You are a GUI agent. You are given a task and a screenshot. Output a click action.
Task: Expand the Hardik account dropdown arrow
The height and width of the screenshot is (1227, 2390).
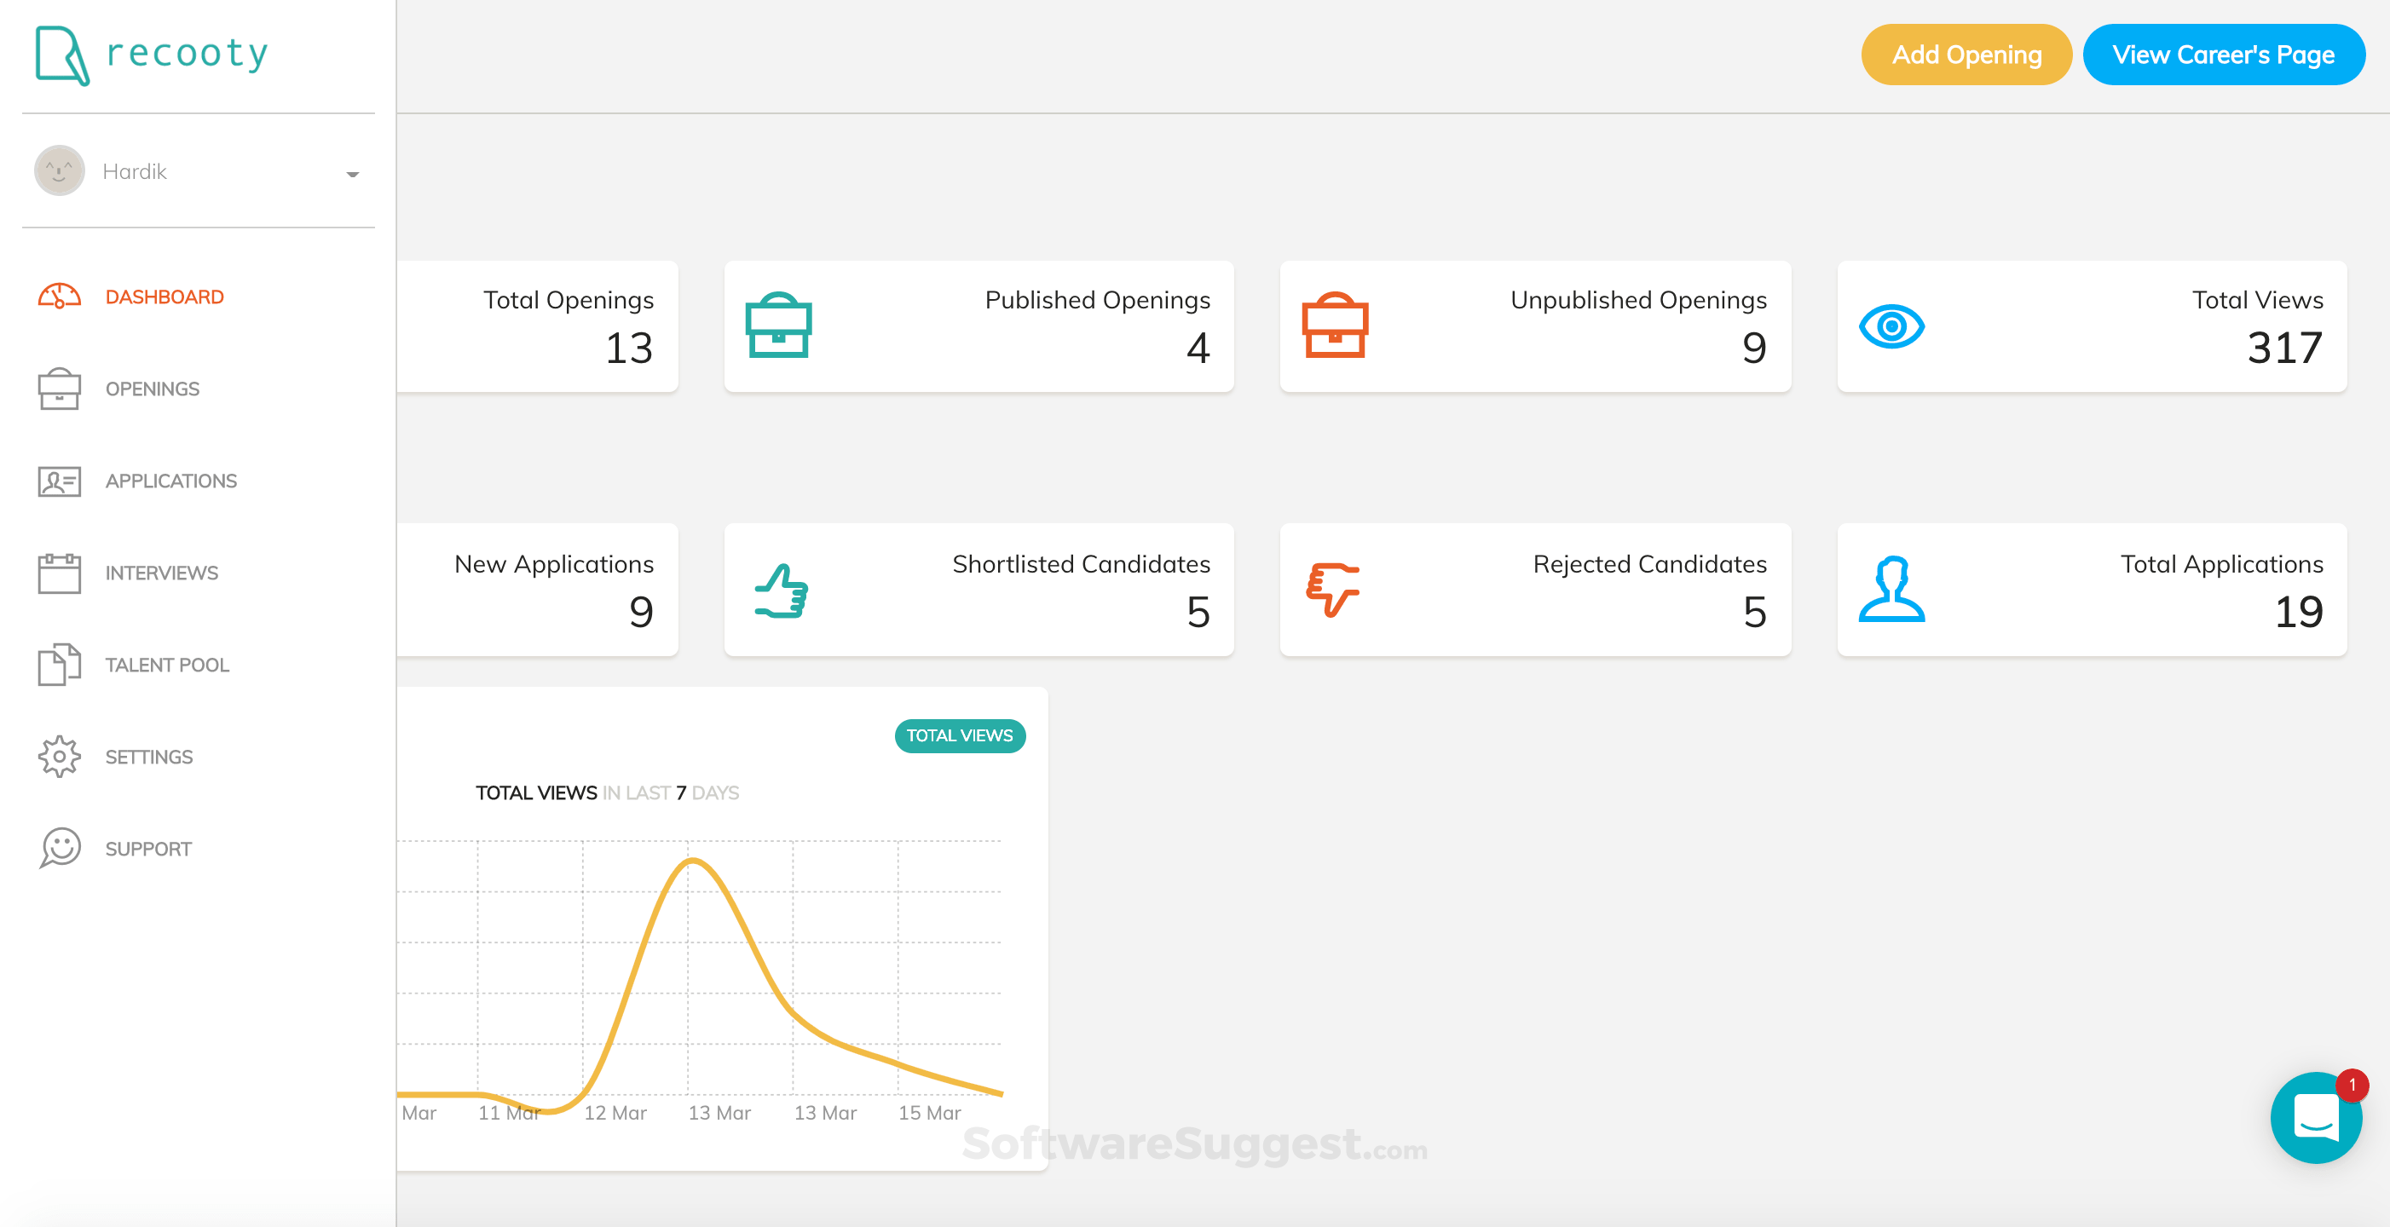(x=353, y=174)
